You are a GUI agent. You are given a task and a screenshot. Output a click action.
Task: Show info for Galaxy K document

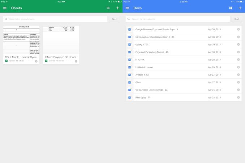[238, 44]
